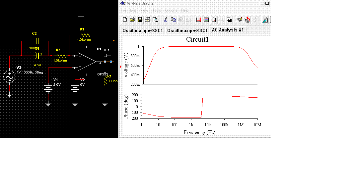Toggle the graph legend icon
Viewport: 357px width, 185px height.
click(206, 20)
